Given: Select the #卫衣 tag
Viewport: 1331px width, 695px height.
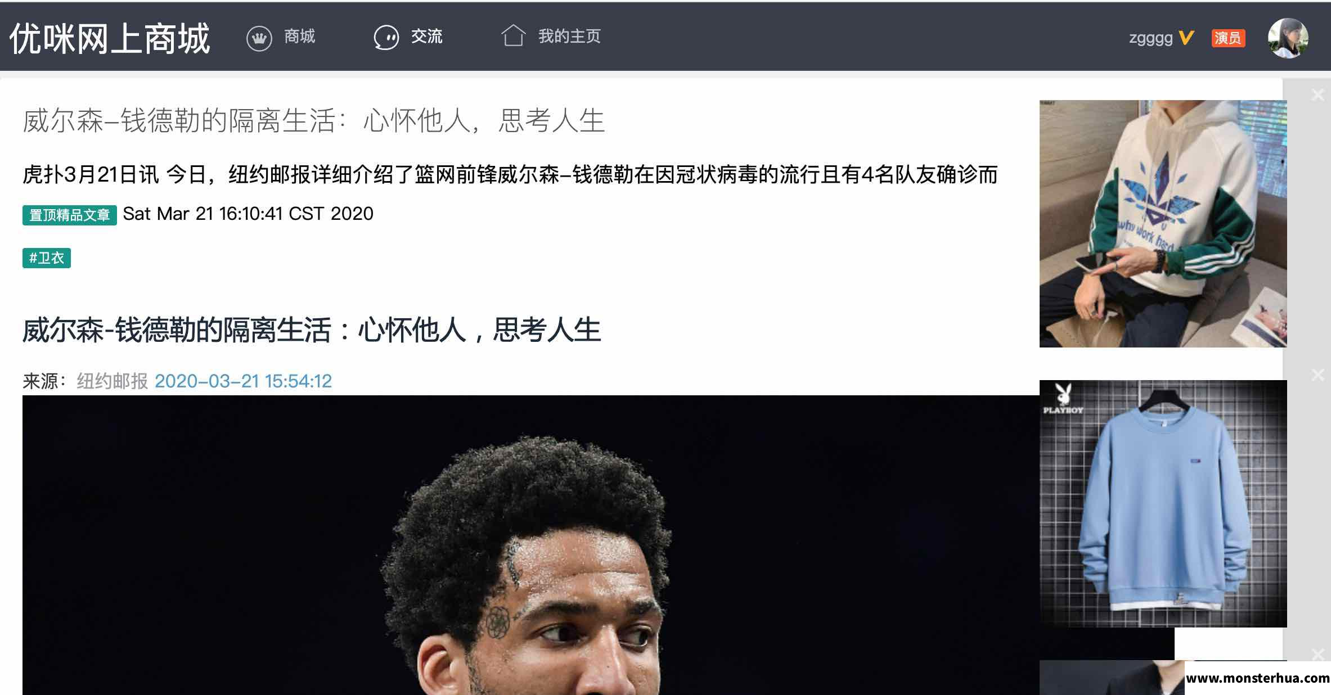Looking at the screenshot, I should 47,258.
